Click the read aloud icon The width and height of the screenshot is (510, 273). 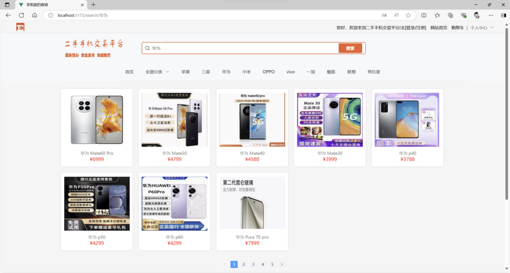point(396,15)
